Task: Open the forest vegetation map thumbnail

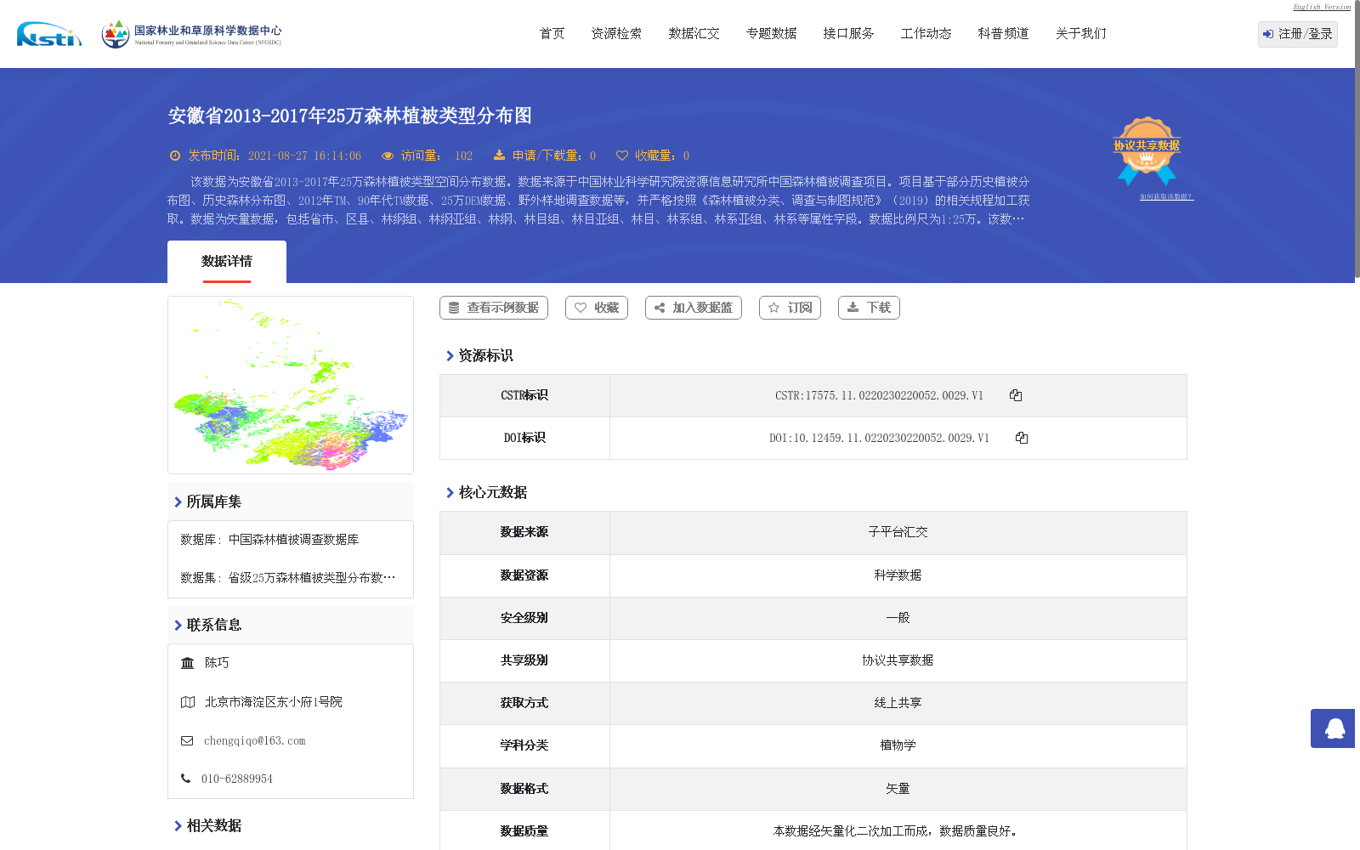Action: 291,385
